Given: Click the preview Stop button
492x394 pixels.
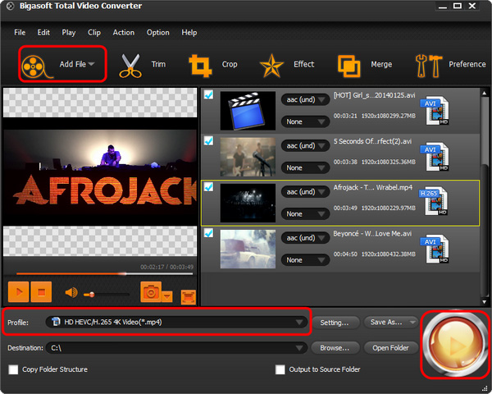Looking at the screenshot, I should 41,292.
